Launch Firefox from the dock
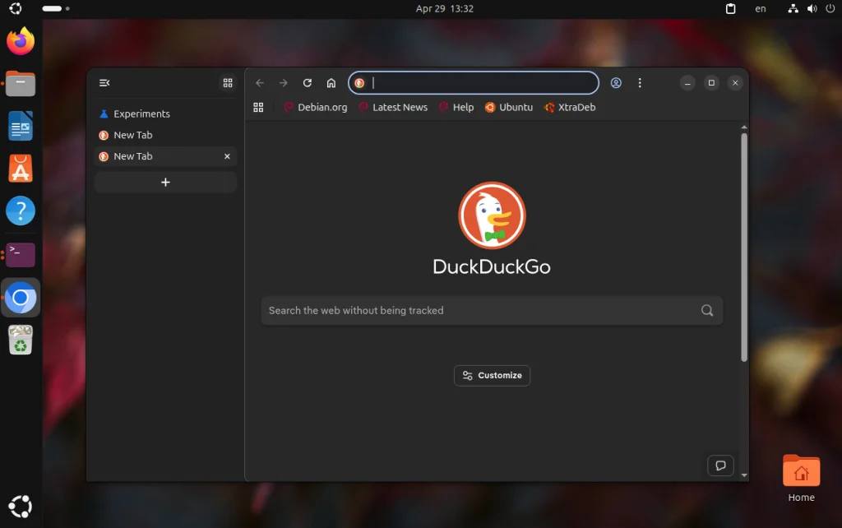842x528 pixels. click(x=21, y=41)
